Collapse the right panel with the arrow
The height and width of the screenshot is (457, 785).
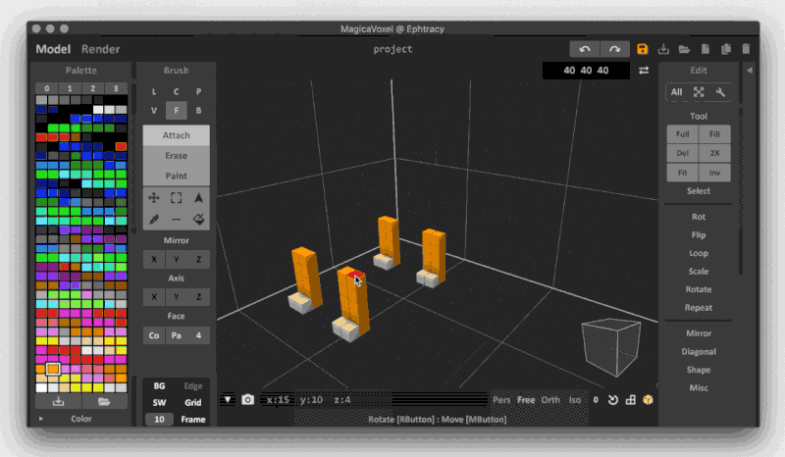(x=749, y=71)
